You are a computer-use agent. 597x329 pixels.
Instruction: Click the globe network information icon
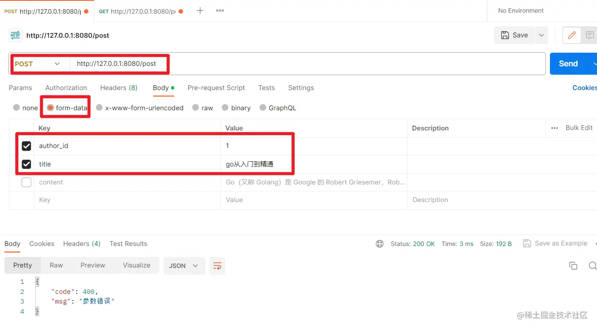click(380, 244)
